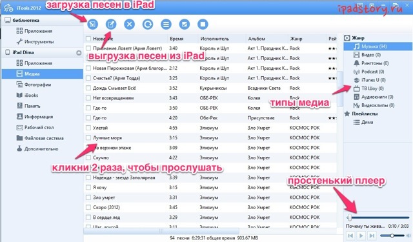
Task: Click the Плейлисты section header
Action: 365,114
